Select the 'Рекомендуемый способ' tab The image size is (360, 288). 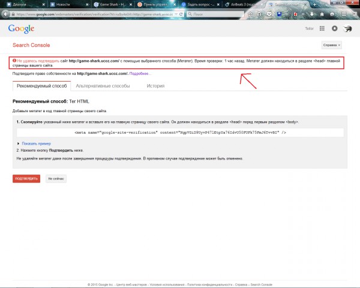click(x=42, y=86)
